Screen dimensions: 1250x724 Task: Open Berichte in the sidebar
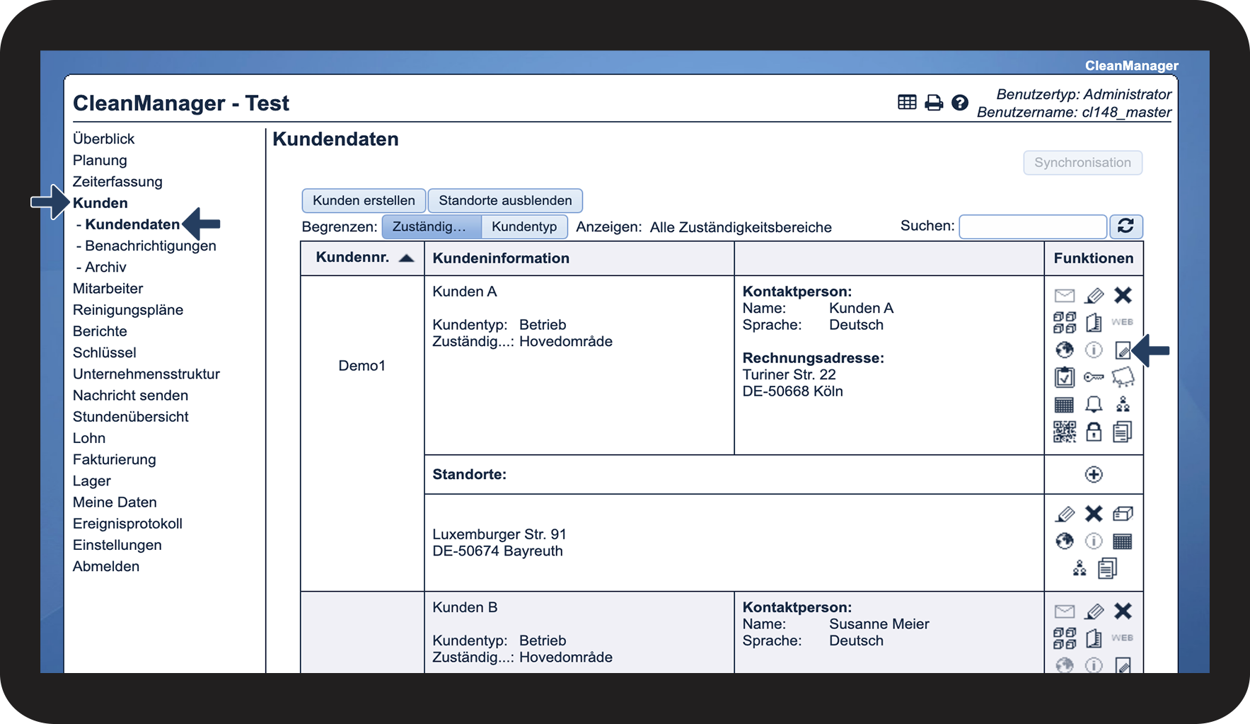point(100,331)
